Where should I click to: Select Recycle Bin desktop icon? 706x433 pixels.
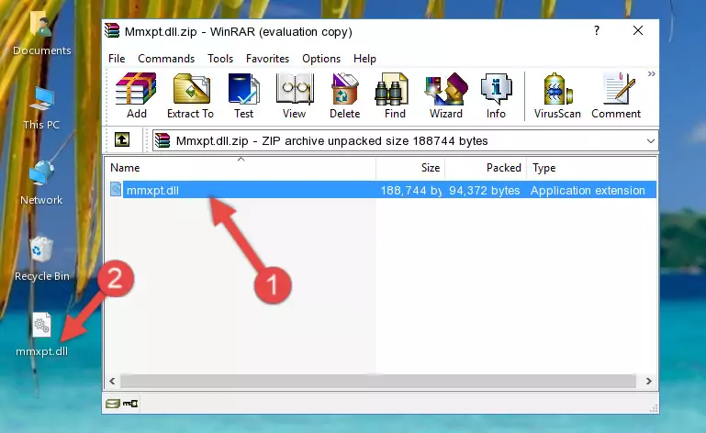click(x=42, y=259)
